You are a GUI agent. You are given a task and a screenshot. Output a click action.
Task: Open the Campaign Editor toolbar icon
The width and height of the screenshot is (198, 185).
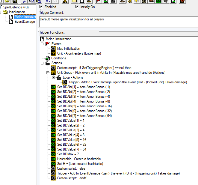151,1
